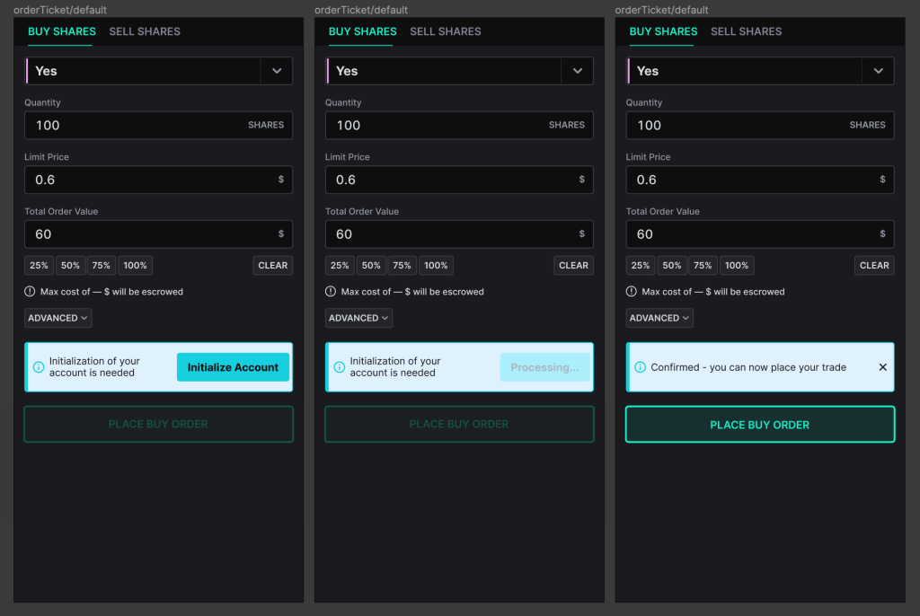Click Total Order Value field in Confirmed ticket
The width and height of the screenshot is (920, 616).
coord(760,234)
